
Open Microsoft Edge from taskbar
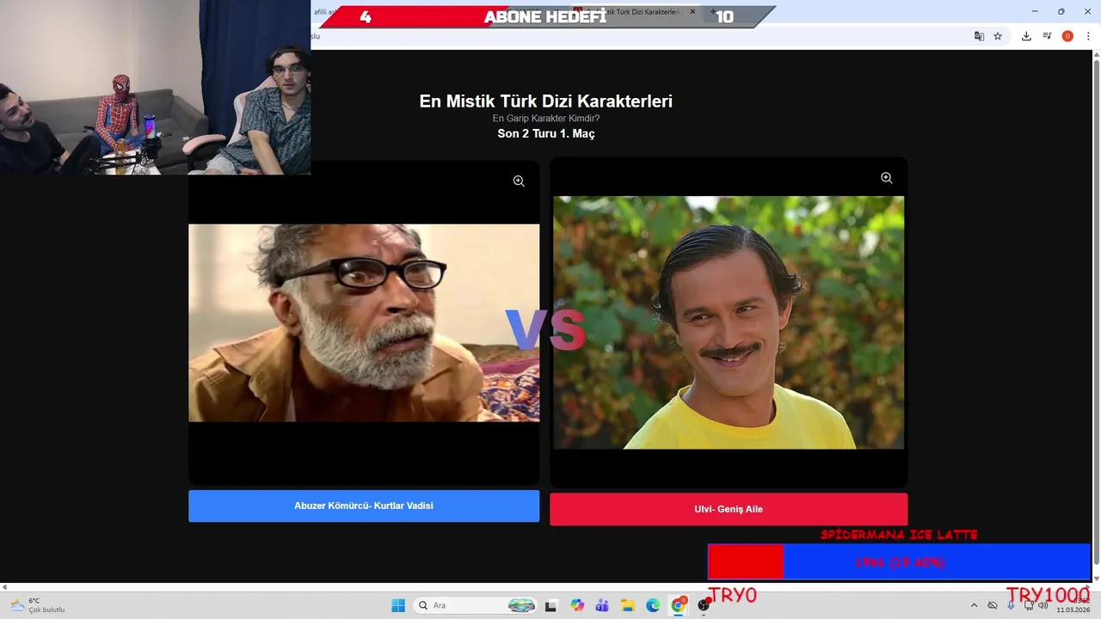coord(653,605)
